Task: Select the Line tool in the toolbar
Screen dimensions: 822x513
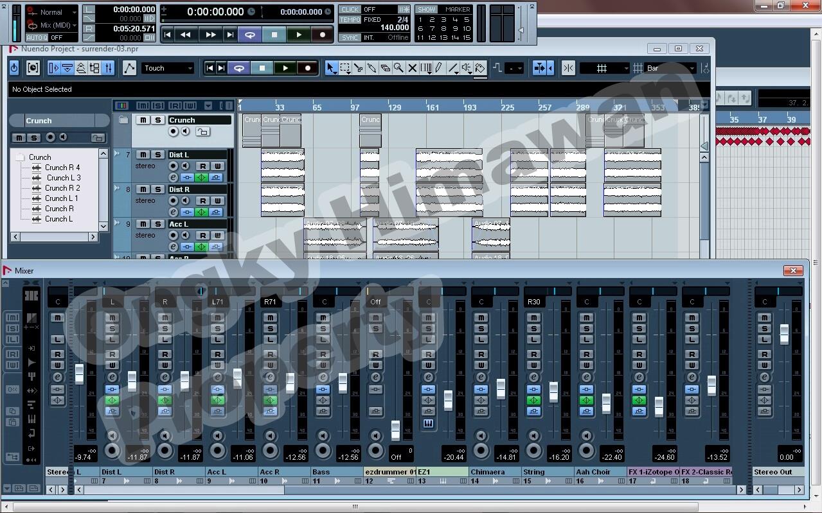Action: pos(452,67)
